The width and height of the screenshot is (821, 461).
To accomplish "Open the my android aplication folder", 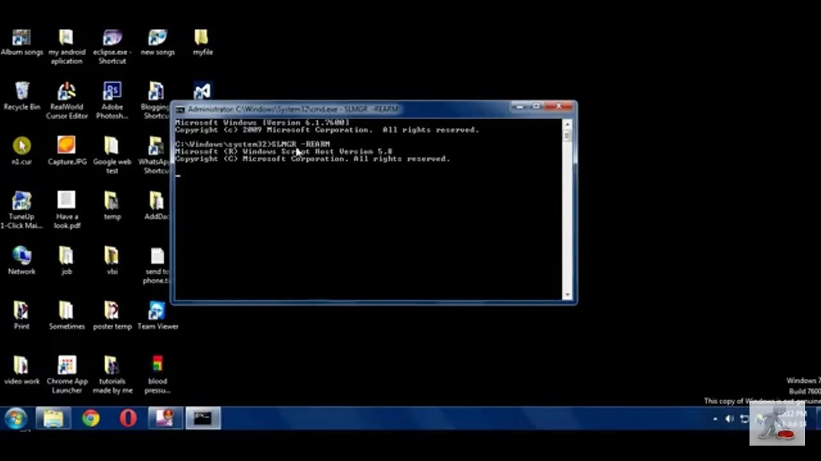I will (x=67, y=47).
